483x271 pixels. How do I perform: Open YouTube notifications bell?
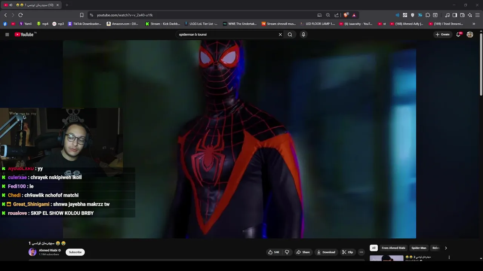tap(458, 34)
